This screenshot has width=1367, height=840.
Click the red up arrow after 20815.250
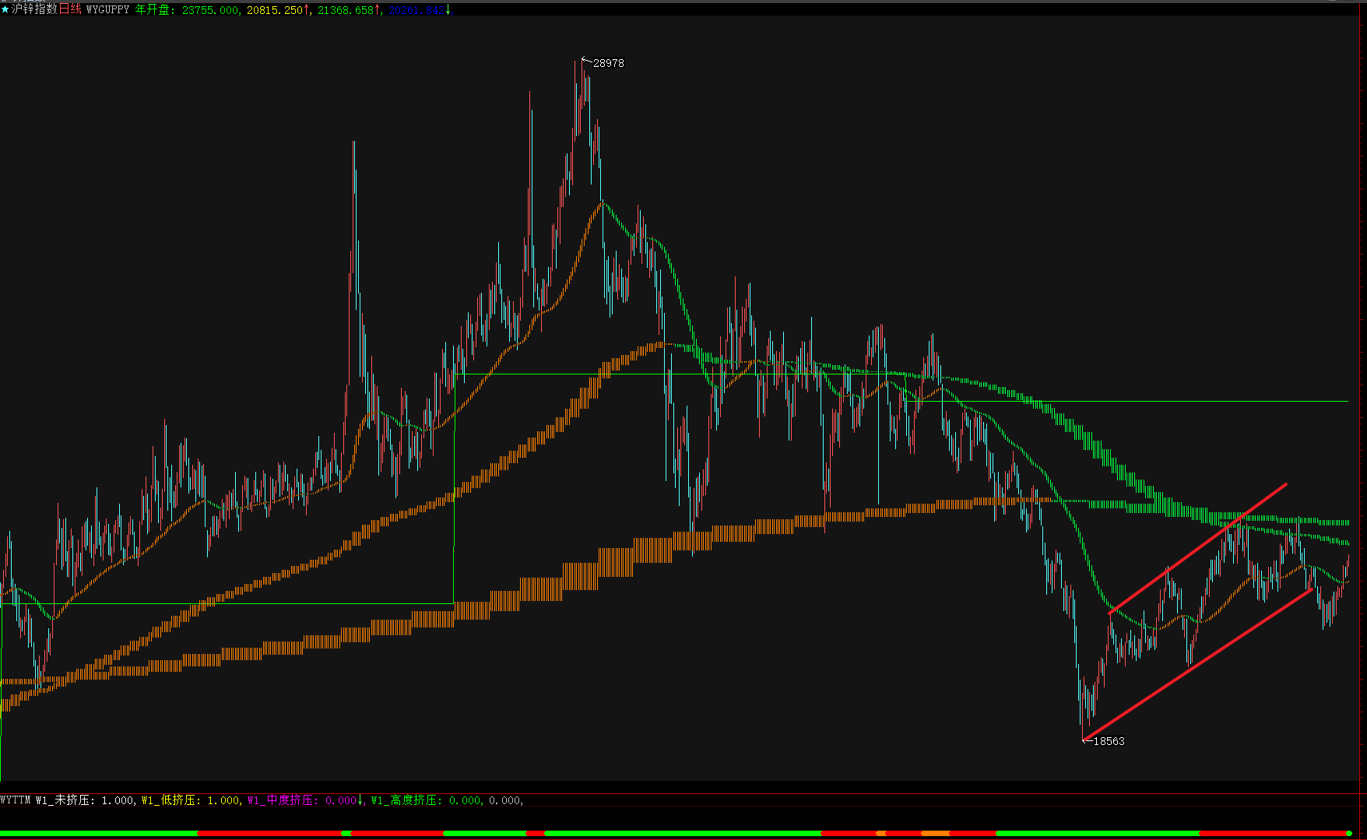pos(307,9)
